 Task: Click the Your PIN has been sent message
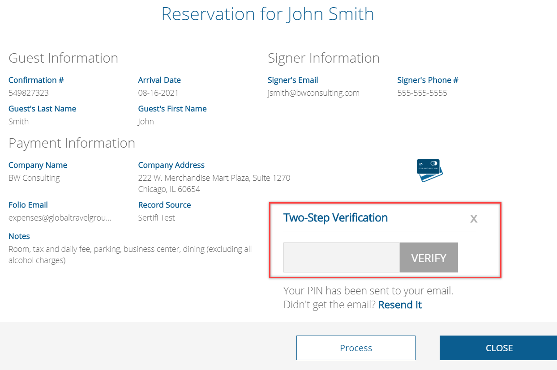[368, 291]
